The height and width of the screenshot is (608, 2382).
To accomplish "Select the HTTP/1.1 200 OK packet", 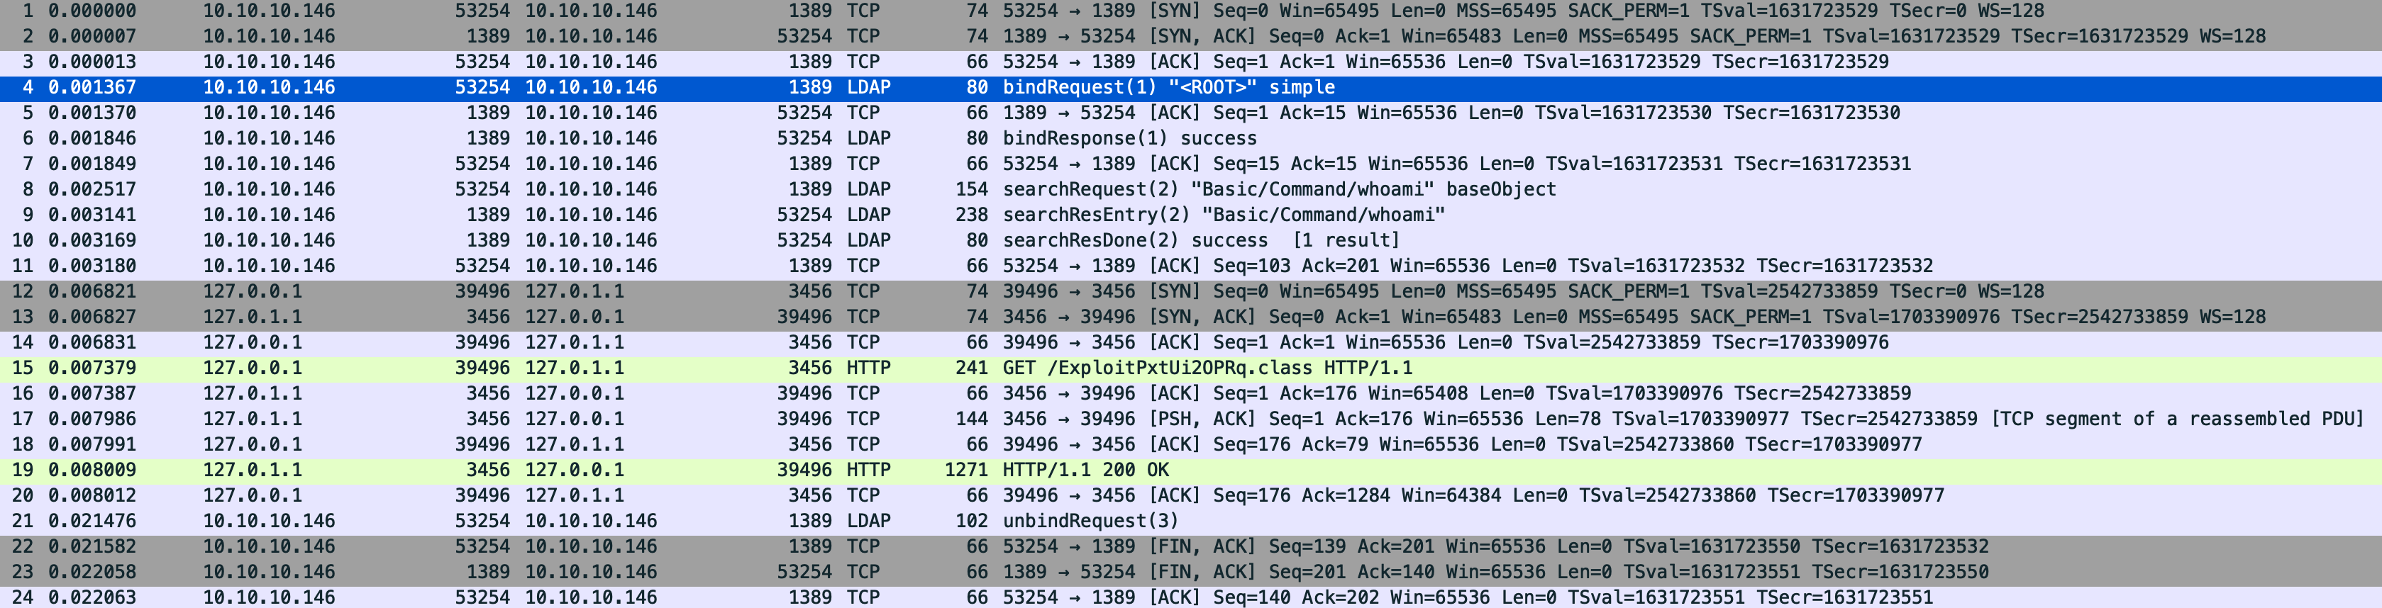I will click(1191, 471).
